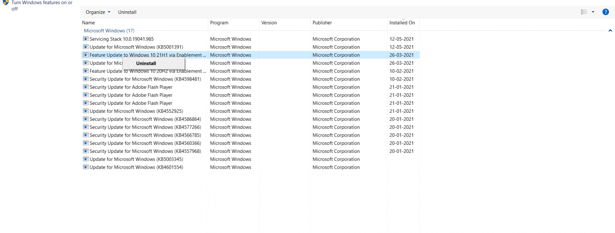The height and width of the screenshot is (233, 615).
Task: Click Microsoft Corporation in the Servicing Stack row
Action: tap(336, 39)
